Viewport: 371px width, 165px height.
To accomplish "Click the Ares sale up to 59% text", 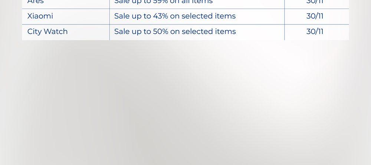I will [x=163, y=2].
